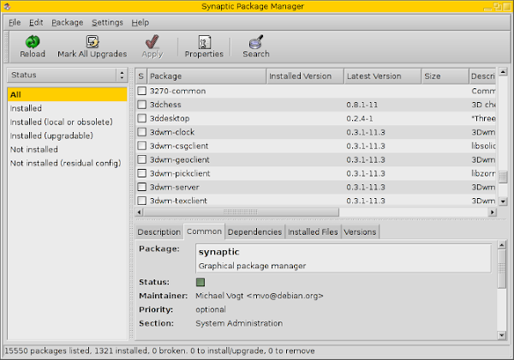Viewport: 514px width, 360px height.
Task: Click latest version 0.2.4-1 cell
Action: tap(360, 118)
